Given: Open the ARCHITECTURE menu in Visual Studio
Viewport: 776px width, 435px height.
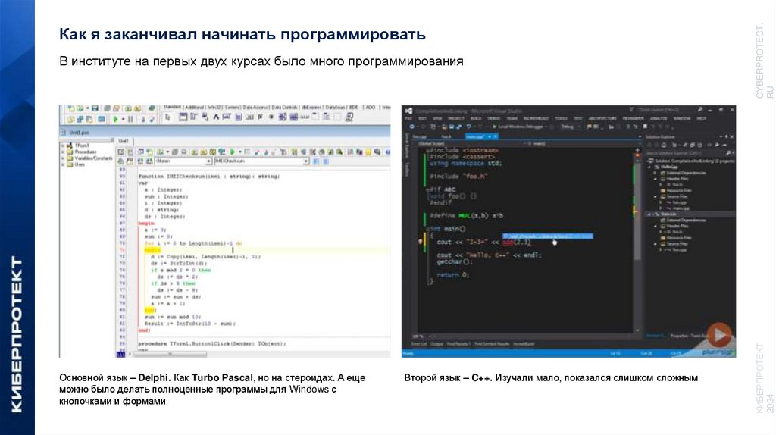Looking at the screenshot, I should (x=602, y=119).
